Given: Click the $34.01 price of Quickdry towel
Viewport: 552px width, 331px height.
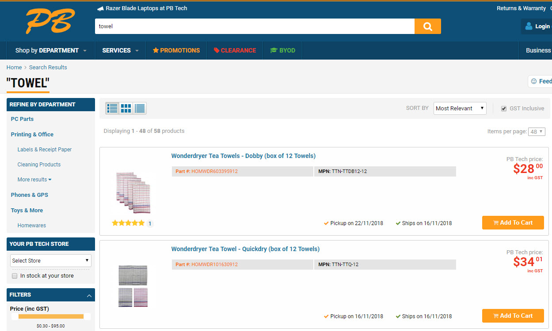Looking at the screenshot, I should pyautogui.click(x=528, y=261).
